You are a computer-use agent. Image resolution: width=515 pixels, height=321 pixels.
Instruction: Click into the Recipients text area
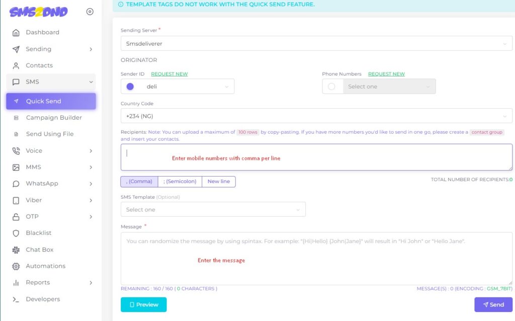tap(316, 157)
